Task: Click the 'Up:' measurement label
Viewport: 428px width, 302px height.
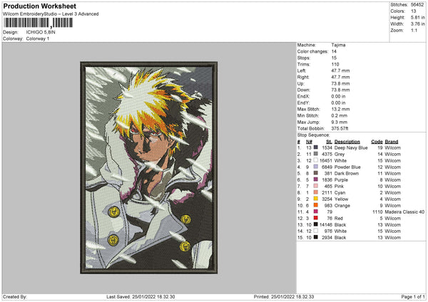Action: click(x=301, y=83)
